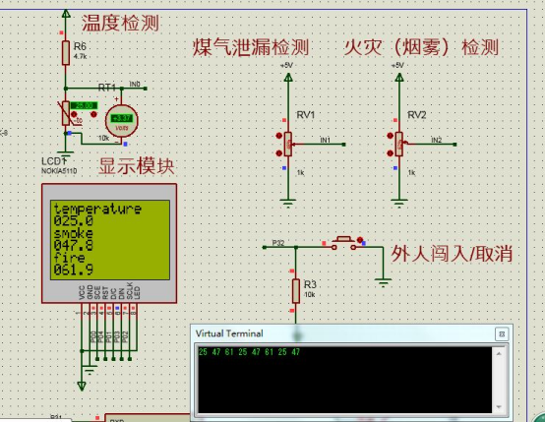Screen dimensions: 545x422
Task: Click the LCD 'smoke' line
Action: point(74,233)
